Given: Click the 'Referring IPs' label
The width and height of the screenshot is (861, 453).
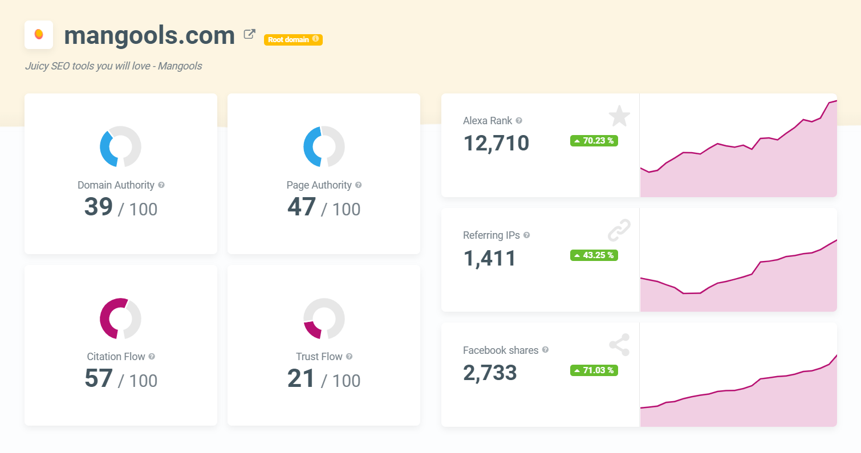Looking at the screenshot, I should pos(492,235).
